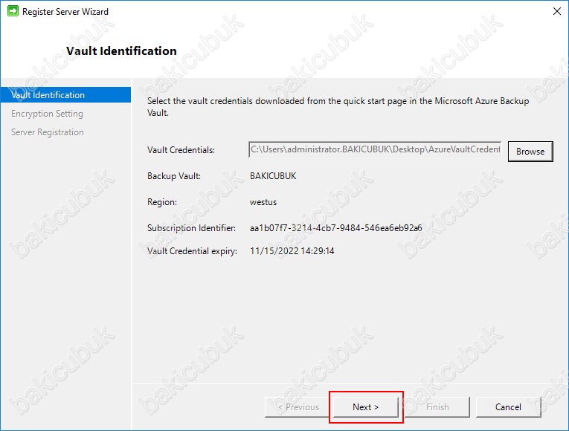Select the Vault Identification step
569x431 pixels.
click(x=65, y=95)
